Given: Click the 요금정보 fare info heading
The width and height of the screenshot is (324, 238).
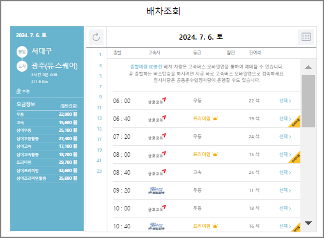Looking at the screenshot, I should [26, 104].
